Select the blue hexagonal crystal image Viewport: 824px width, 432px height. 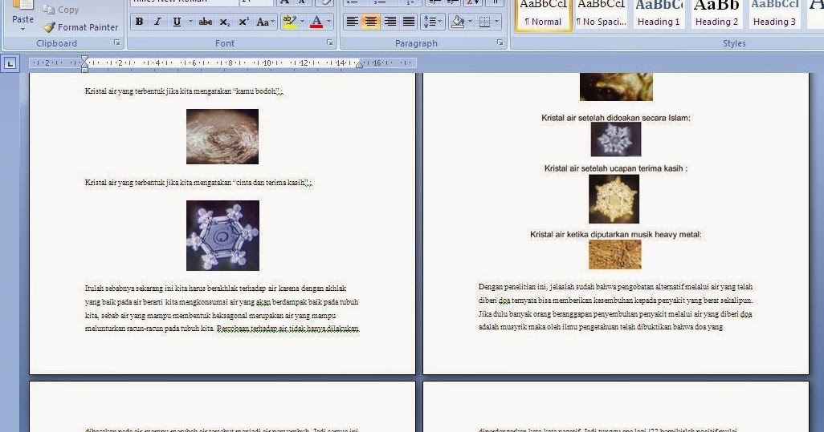(x=222, y=236)
